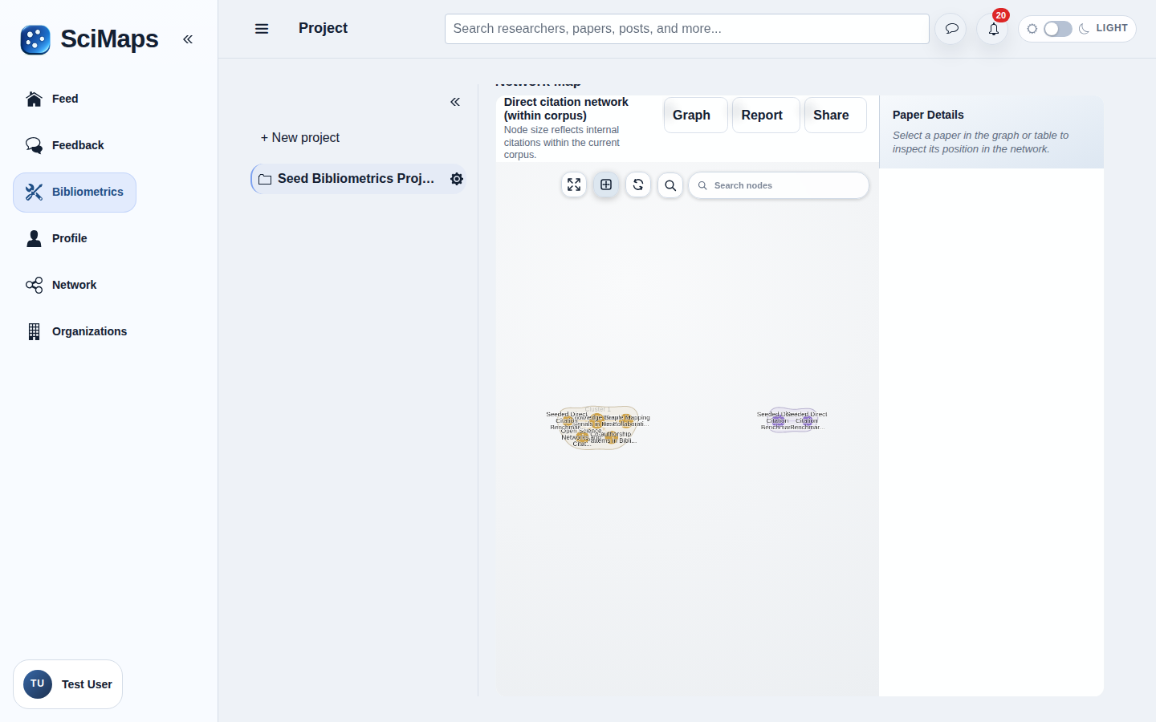Click the magnifier search button in graph toolbar

click(670, 185)
